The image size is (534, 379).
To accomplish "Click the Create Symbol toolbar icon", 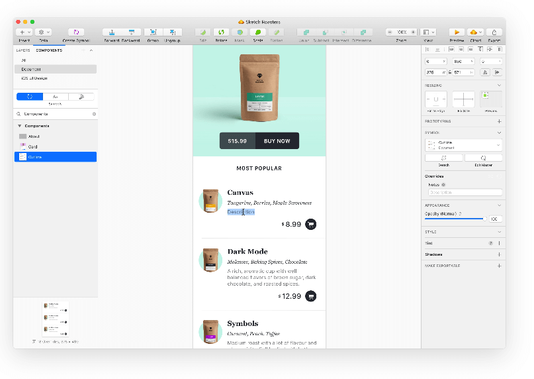I will 76,32.
